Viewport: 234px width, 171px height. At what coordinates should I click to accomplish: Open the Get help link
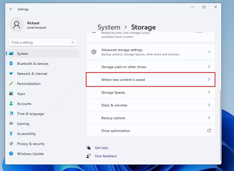(x=101, y=148)
